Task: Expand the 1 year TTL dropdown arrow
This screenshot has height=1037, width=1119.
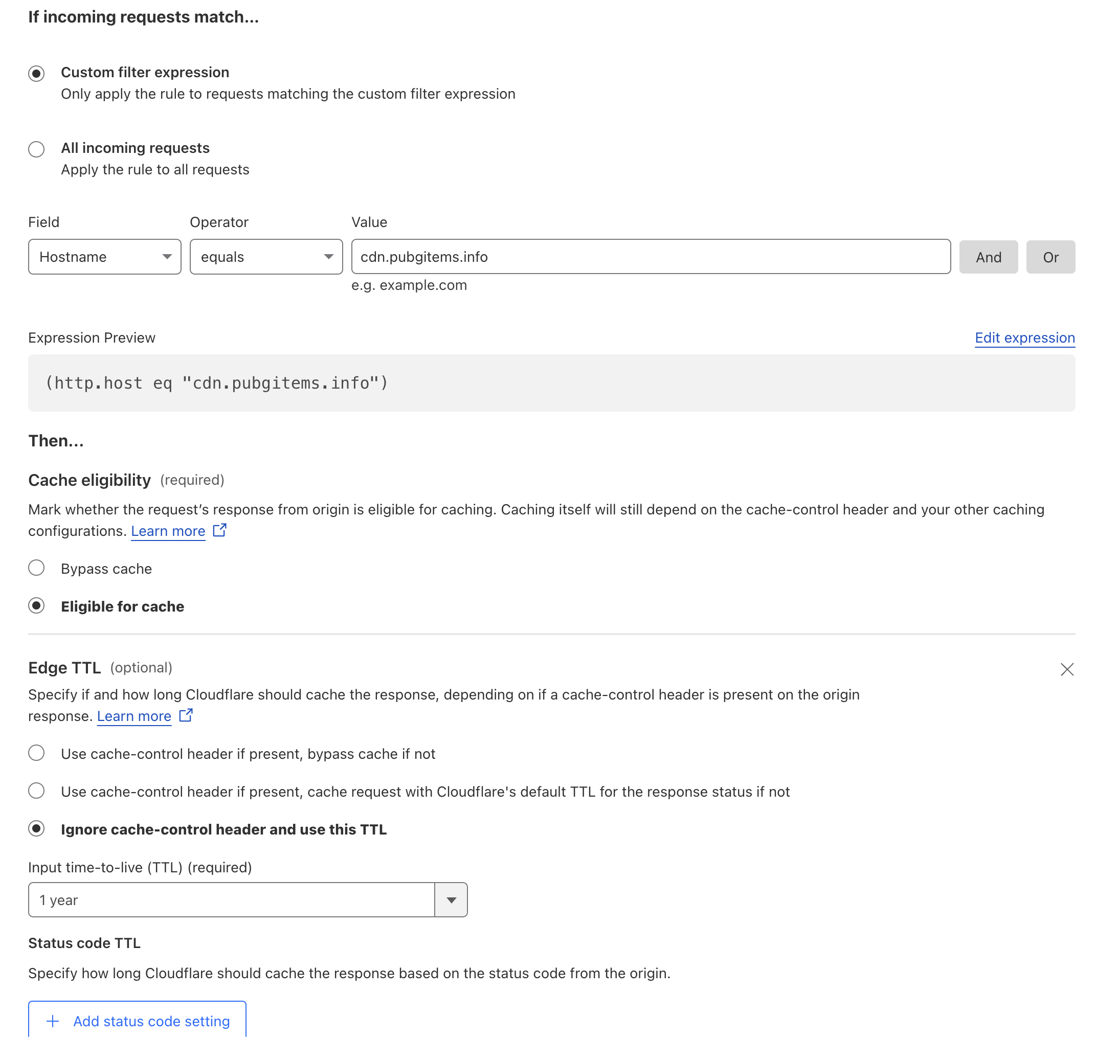Action: pos(451,900)
